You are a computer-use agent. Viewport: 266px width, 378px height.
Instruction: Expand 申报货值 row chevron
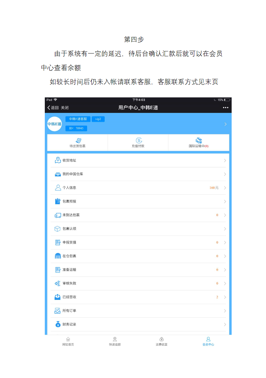[225, 243]
